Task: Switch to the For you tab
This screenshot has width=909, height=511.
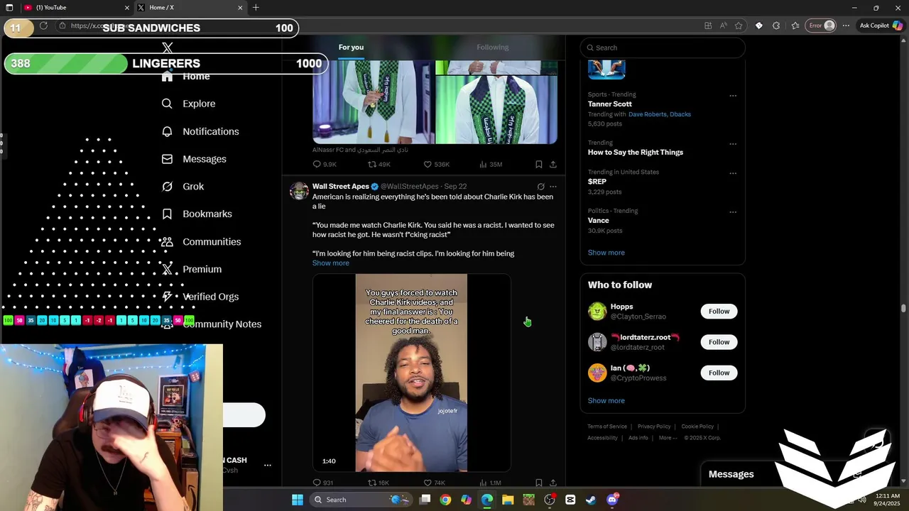Action: pyautogui.click(x=351, y=48)
